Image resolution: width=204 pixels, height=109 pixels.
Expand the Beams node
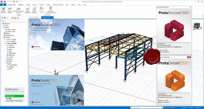coord(6,49)
